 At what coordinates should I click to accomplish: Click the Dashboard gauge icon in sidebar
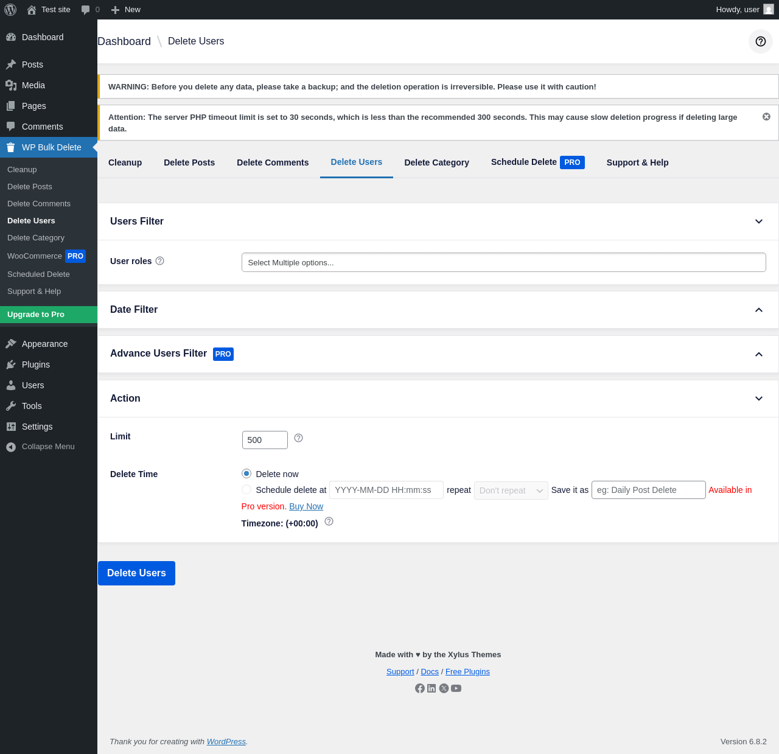coord(11,37)
